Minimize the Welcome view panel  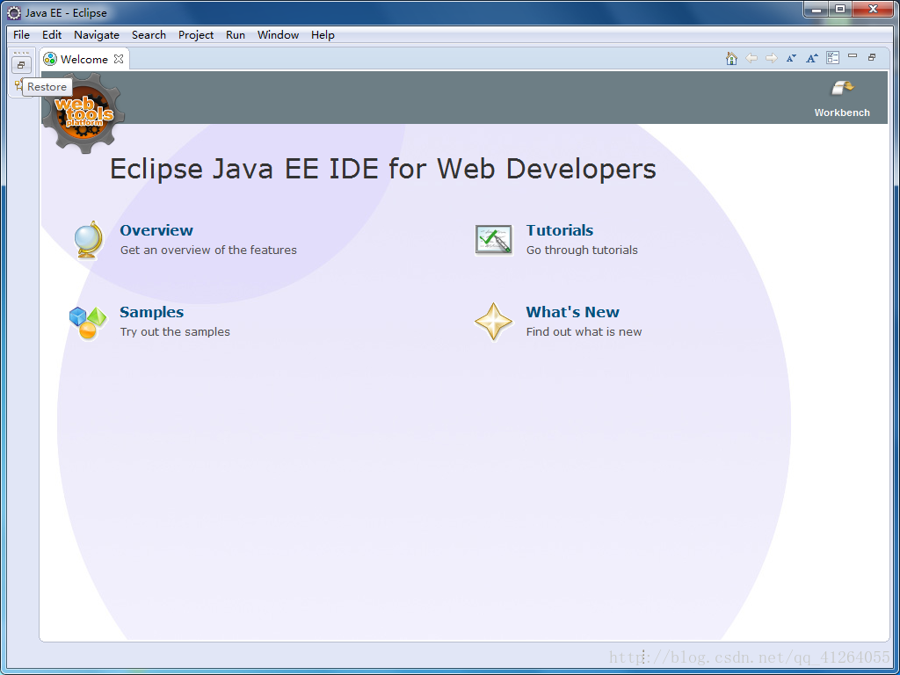853,56
